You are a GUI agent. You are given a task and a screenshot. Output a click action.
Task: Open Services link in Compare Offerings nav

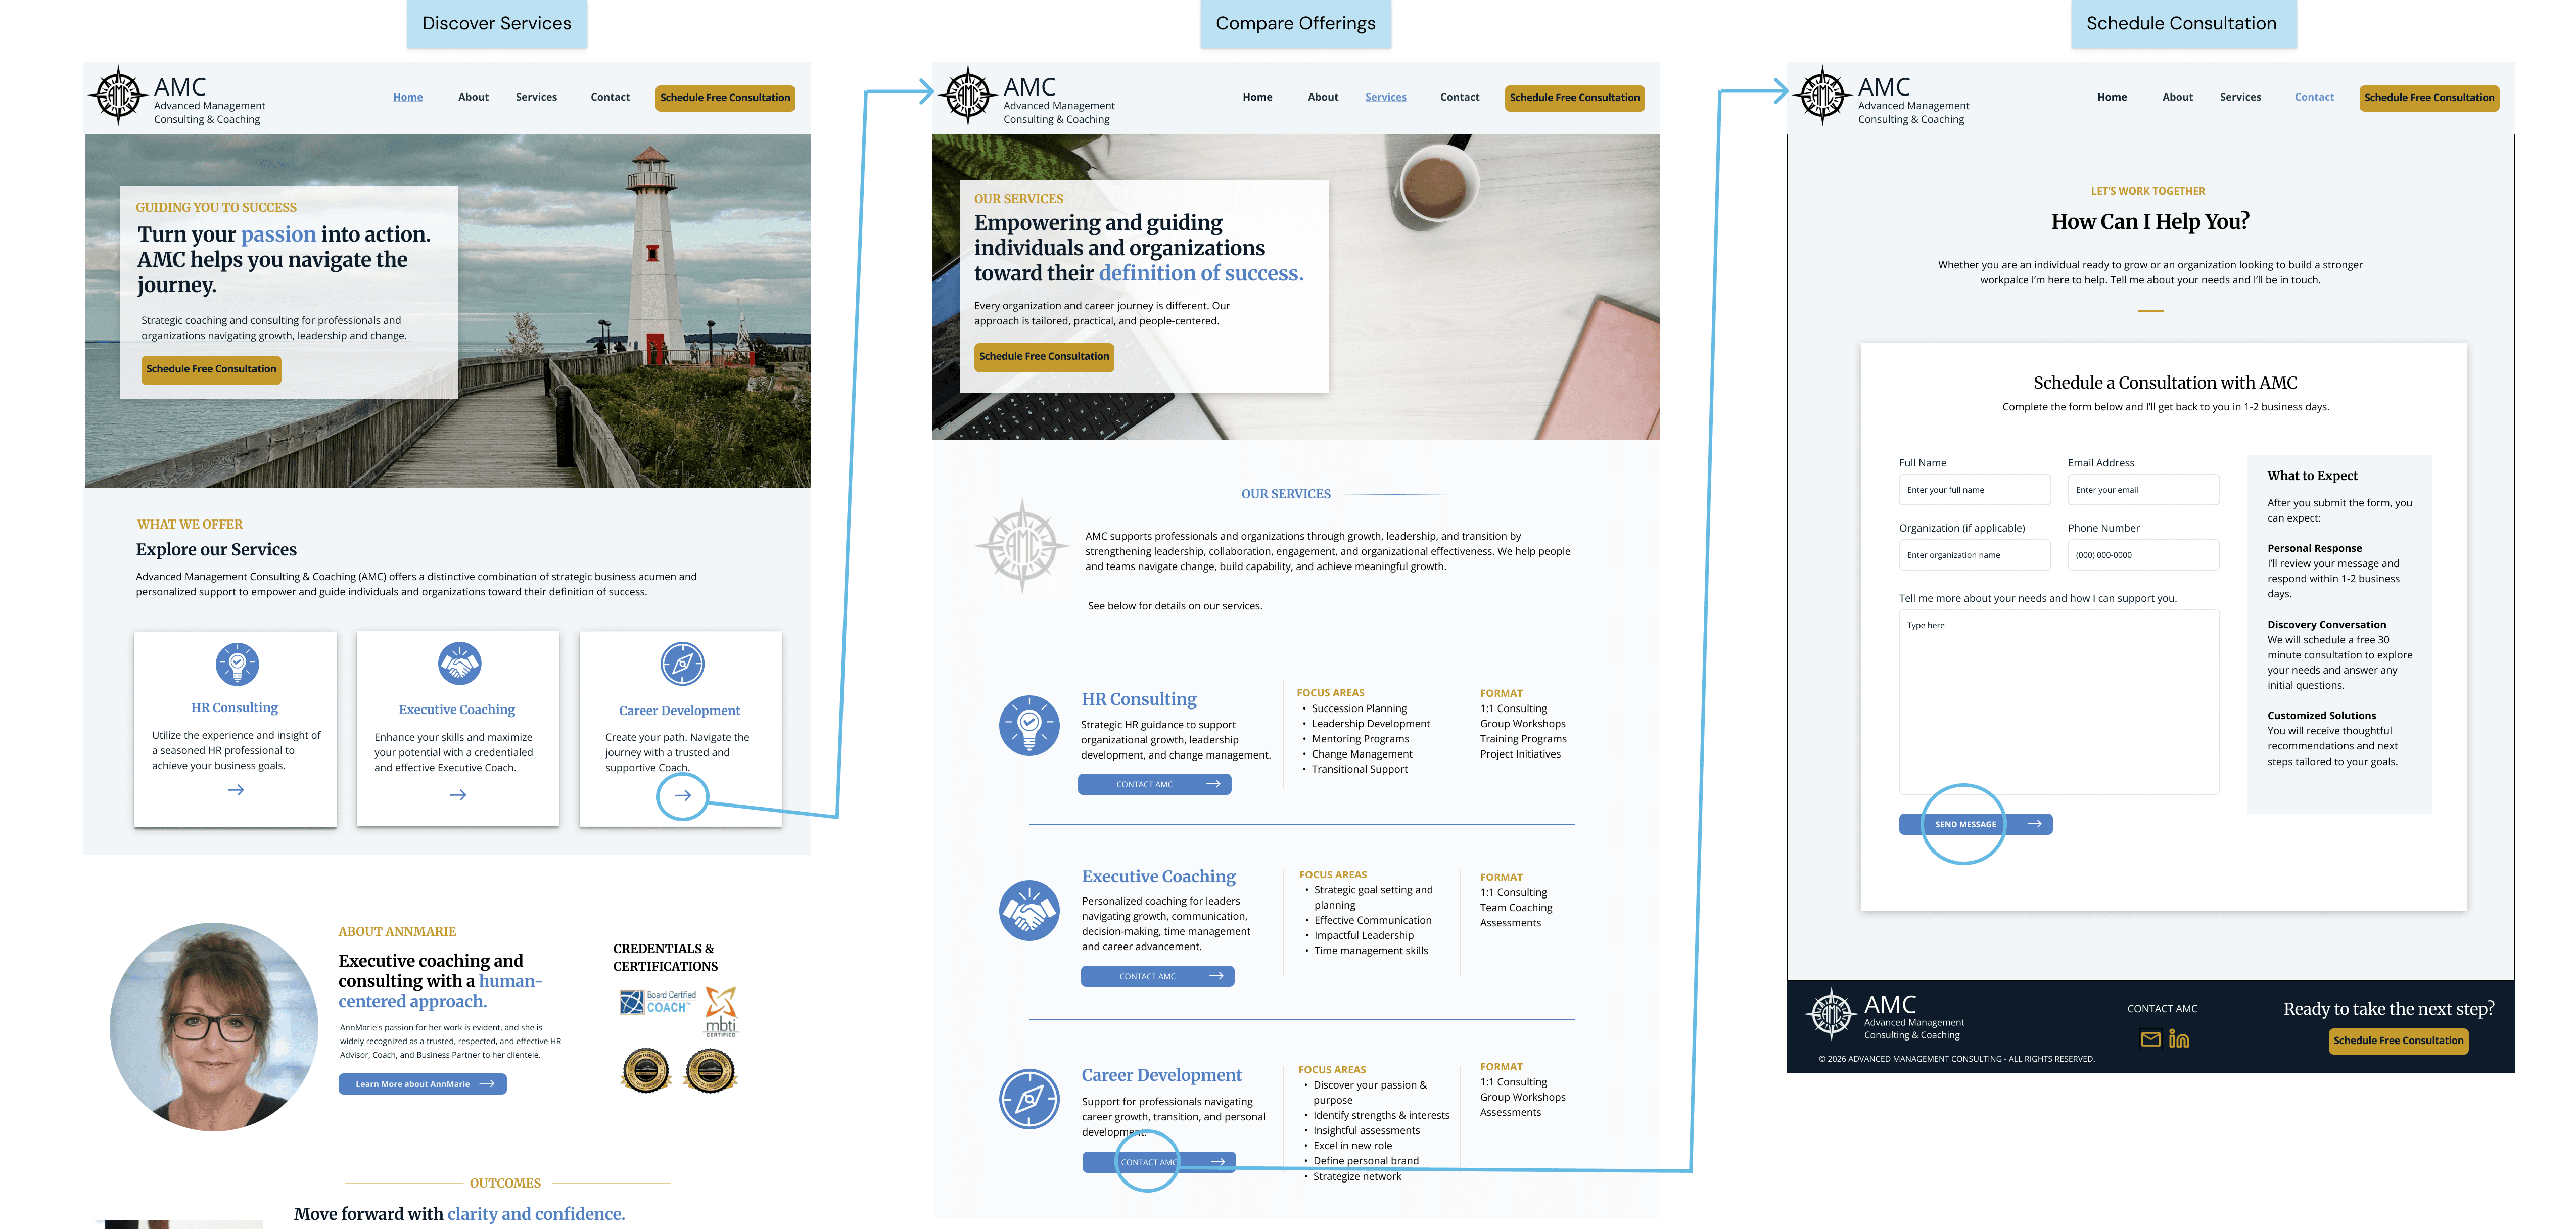(1386, 97)
